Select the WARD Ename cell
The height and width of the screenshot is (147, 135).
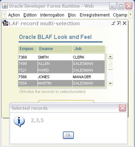click(55, 70)
